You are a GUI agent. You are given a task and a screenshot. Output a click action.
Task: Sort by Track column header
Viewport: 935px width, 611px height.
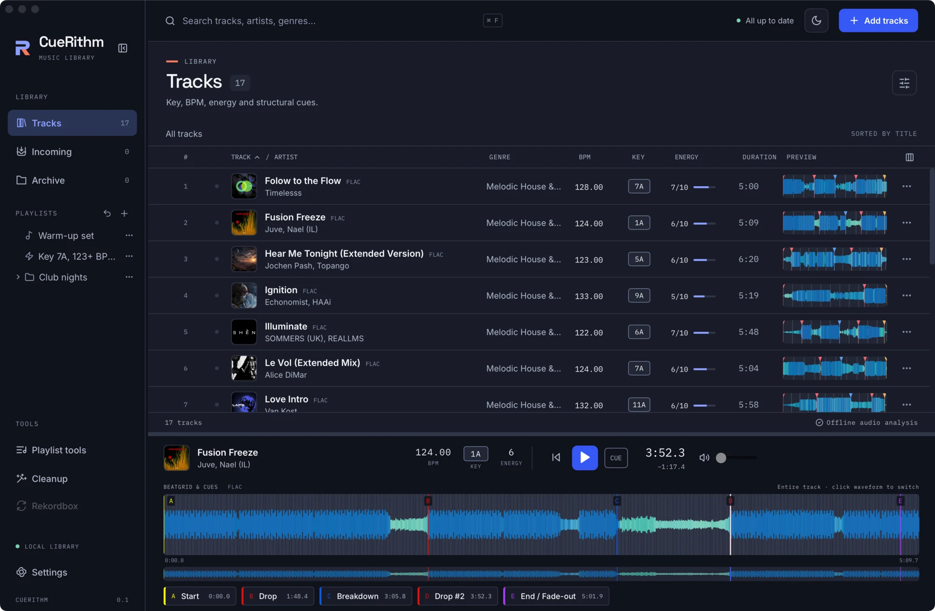click(245, 157)
